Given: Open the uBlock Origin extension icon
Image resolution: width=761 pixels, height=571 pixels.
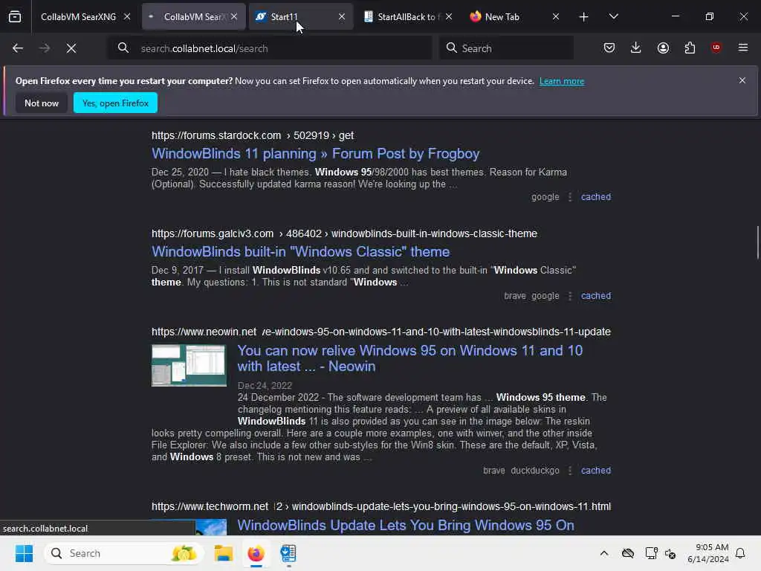Looking at the screenshot, I should pyautogui.click(x=716, y=48).
